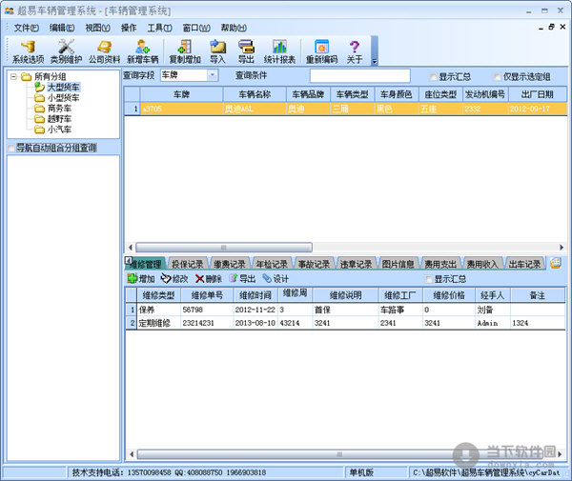This screenshot has height=481, width=572.
Task: Click the 类别维护 category maintenance icon
Action: click(67, 51)
